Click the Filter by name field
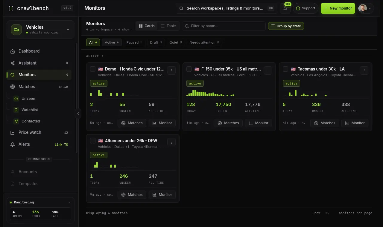The height and width of the screenshot is (227, 383). tap(224, 26)
